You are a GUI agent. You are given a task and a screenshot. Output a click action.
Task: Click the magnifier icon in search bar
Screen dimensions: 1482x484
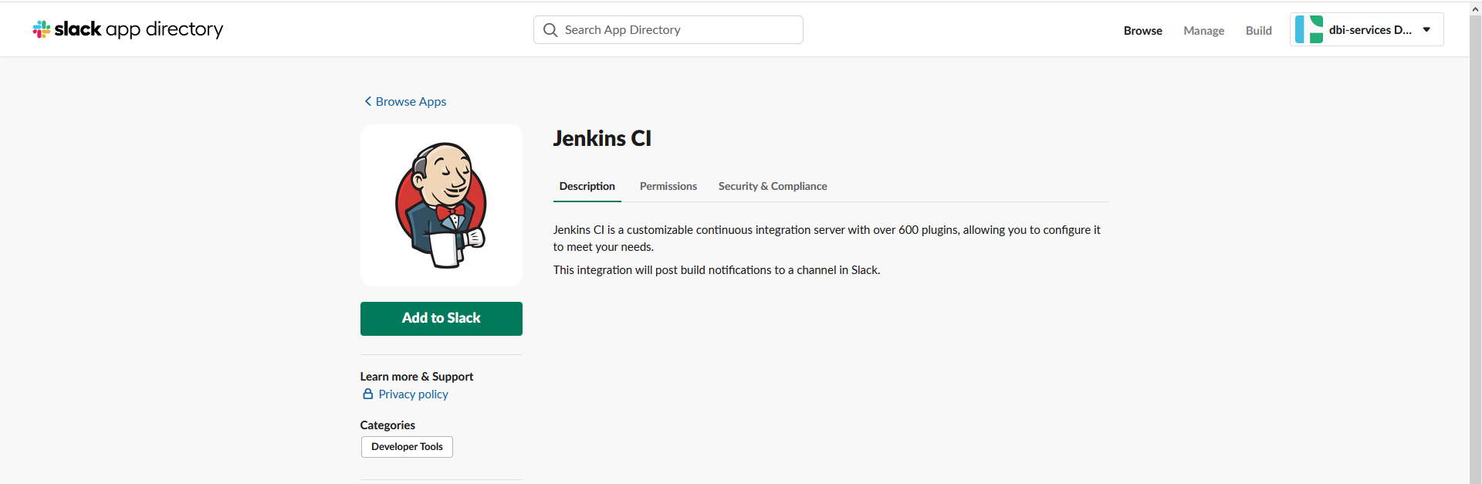550,30
